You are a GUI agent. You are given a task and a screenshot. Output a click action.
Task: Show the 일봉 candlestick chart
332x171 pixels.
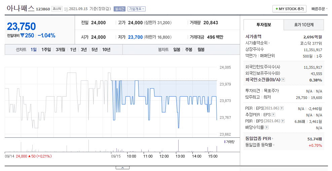tap(177, 49)
